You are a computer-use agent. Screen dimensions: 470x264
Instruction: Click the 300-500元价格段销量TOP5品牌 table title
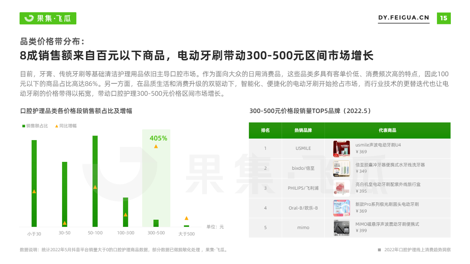click(310, 111)
